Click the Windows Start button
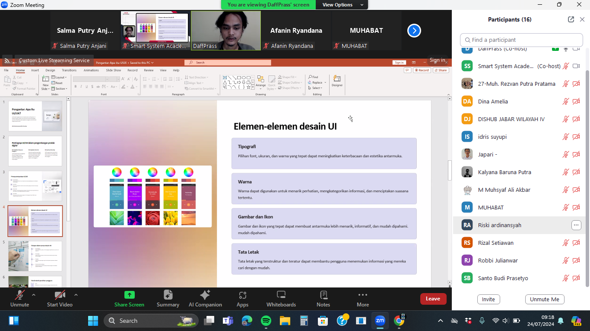 [x=93, y=321]
